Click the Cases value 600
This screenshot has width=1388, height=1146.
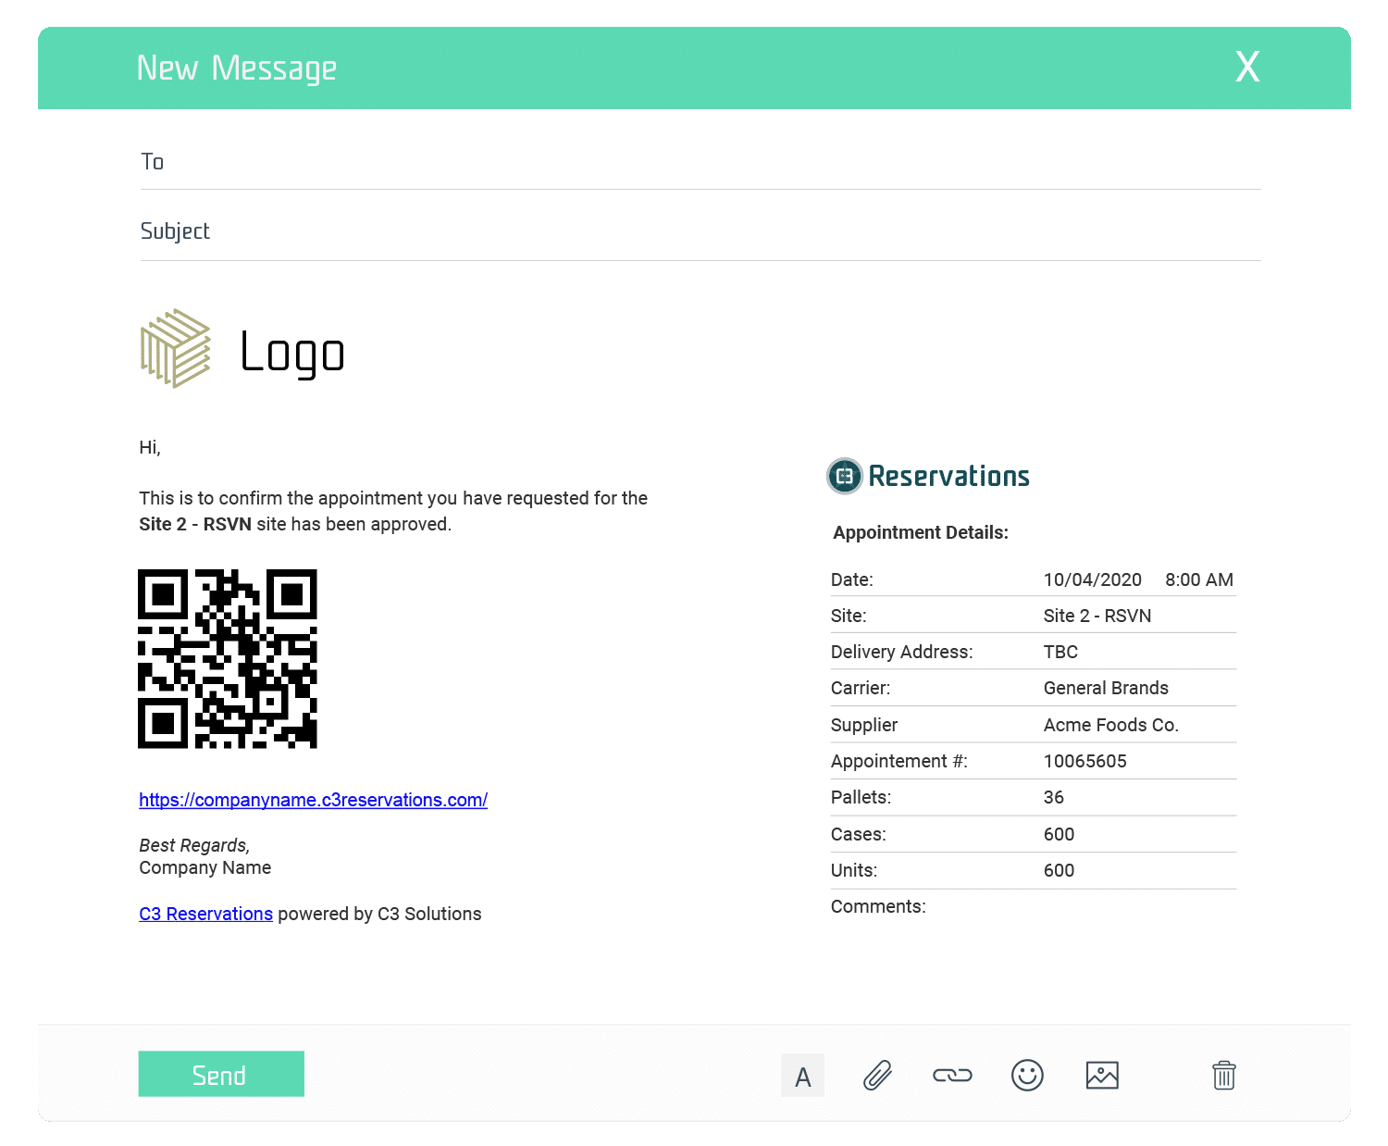point(1059,834)
